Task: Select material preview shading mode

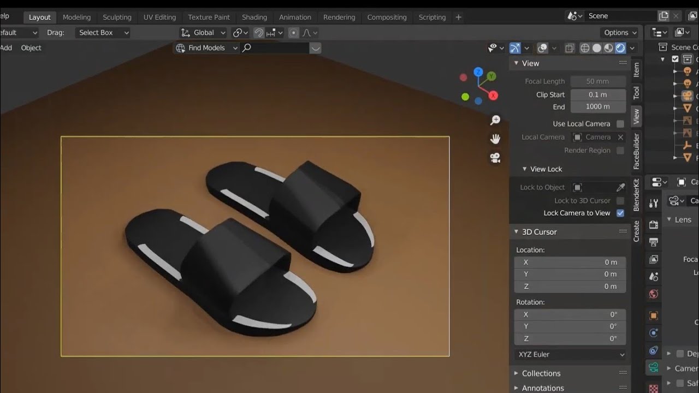Action: [x=608, y=48]
